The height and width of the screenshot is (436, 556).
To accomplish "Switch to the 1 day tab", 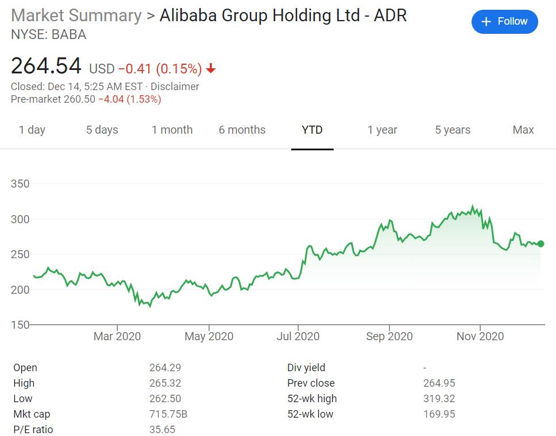I will (32, 130).
